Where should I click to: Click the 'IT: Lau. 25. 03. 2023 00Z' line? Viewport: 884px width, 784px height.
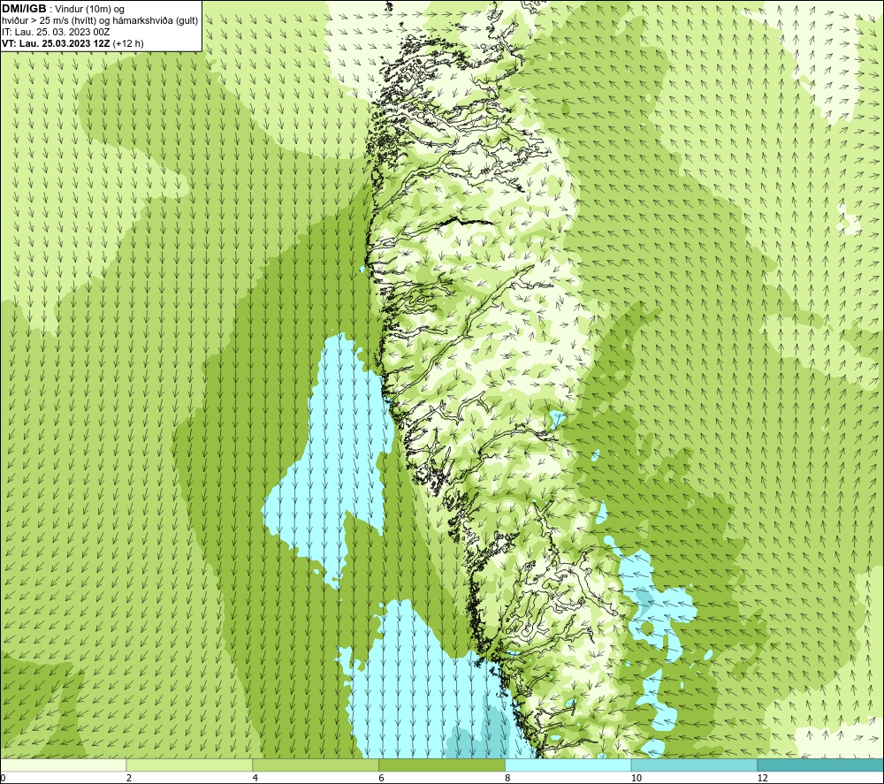click(x=56, y=32)
